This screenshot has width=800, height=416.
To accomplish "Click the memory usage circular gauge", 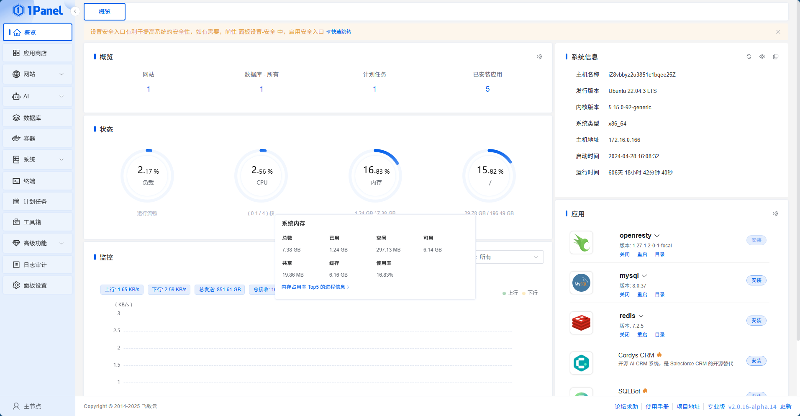I will 375,175.
